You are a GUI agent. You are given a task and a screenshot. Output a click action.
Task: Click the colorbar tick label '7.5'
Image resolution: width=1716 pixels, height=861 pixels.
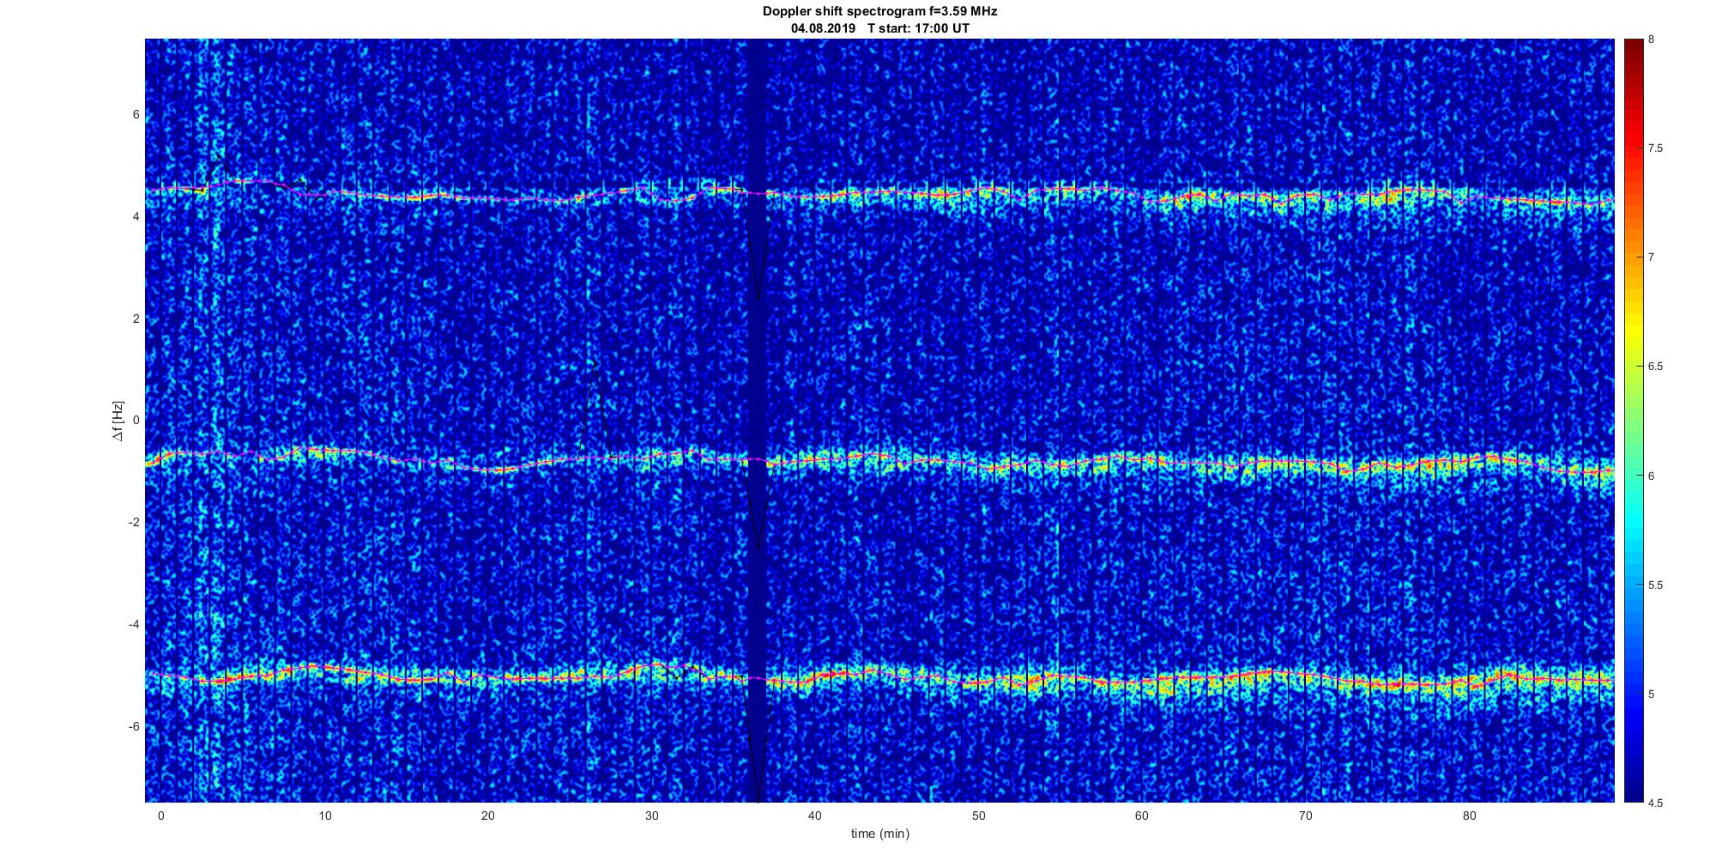click(1656, 149)
